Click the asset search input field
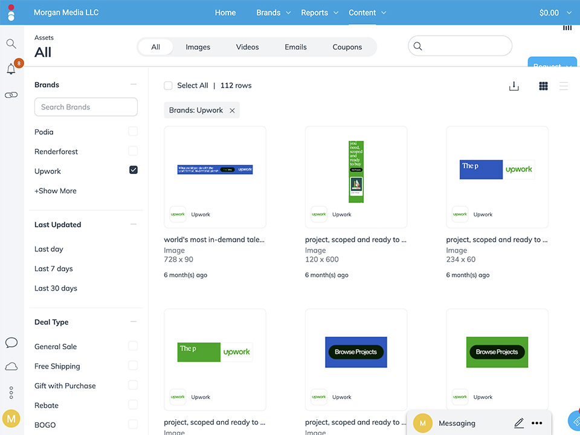The width and height of the screenshot is (580, 435). click(460, 46)
